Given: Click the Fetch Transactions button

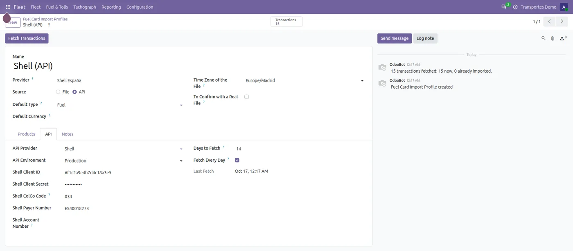Looking at the screenshot, I should tap(27, 38).
